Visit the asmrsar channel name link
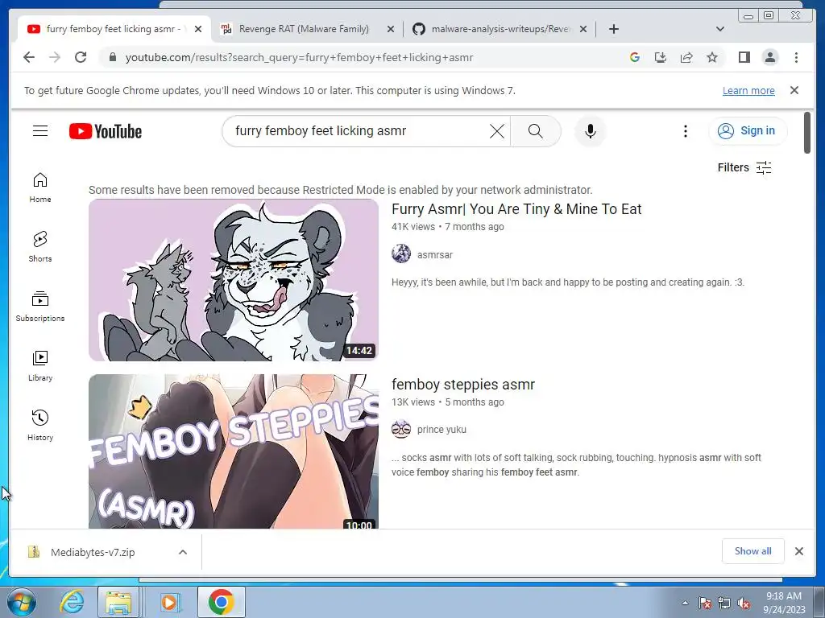This screenshot has height=618, width=825. coord(434,255)
